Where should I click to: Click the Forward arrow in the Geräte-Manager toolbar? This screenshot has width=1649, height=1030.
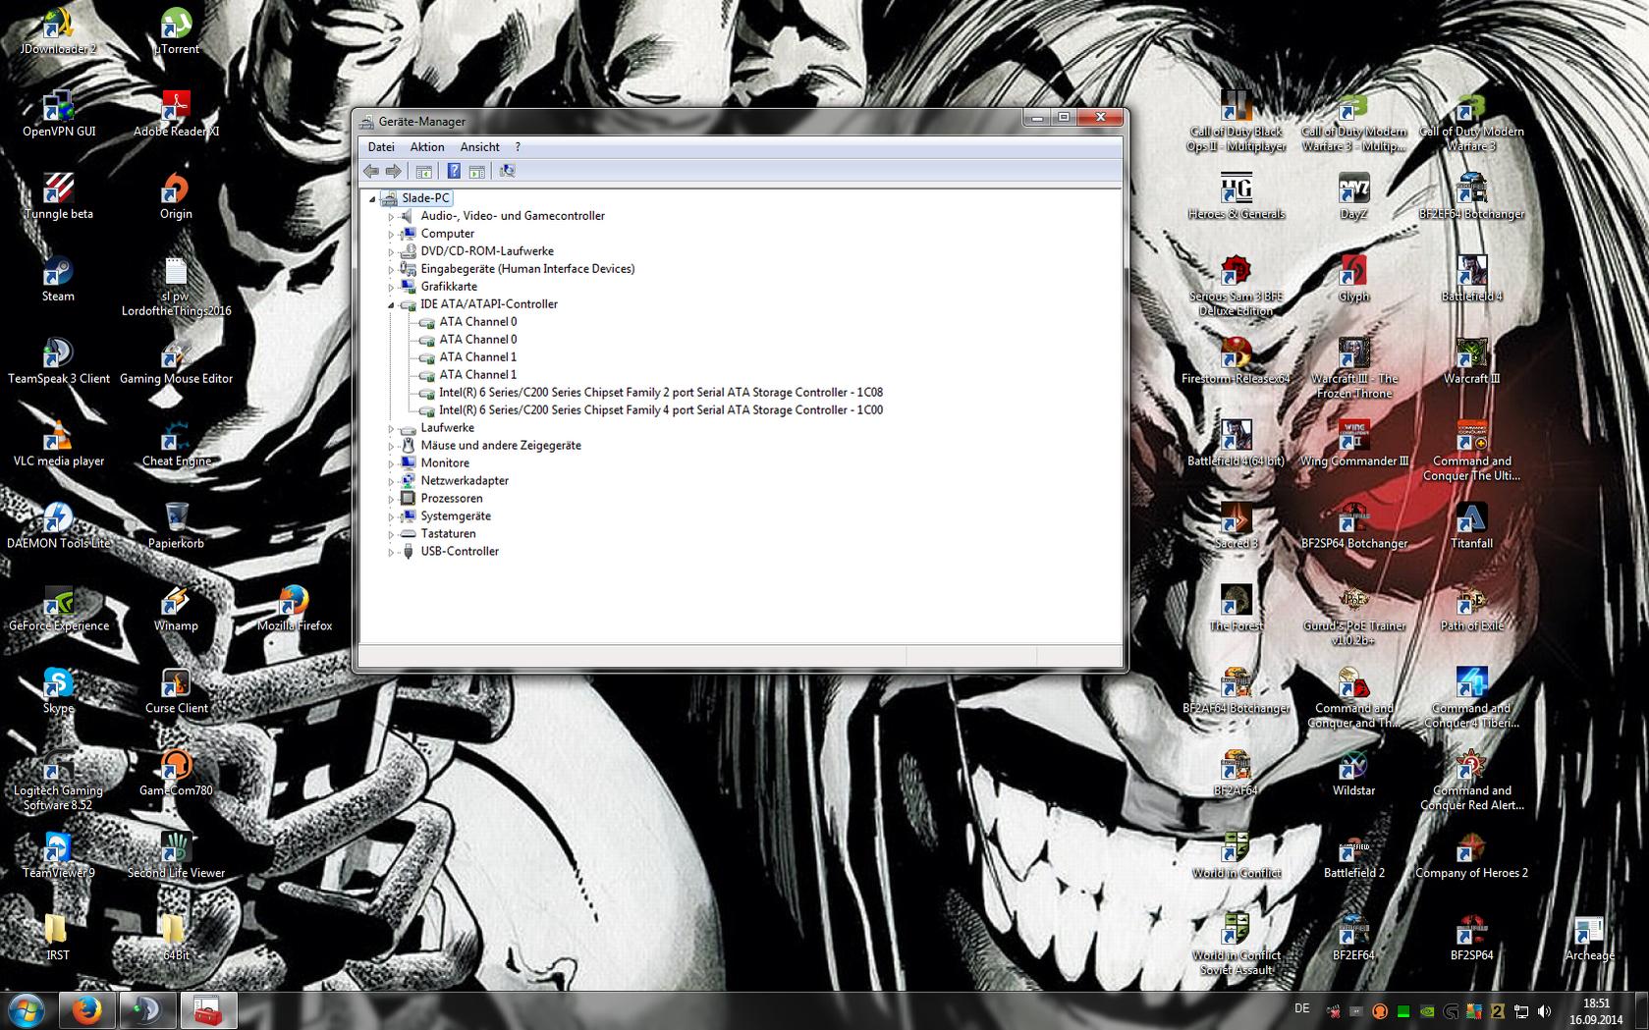(394, 171)
